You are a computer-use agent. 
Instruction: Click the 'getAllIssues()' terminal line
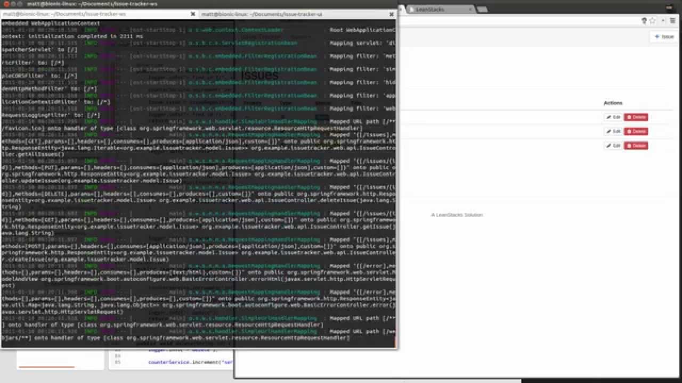pyautogui.click(x=33, y=154)
